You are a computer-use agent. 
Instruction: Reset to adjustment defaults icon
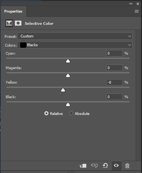[x=105, y=165]
